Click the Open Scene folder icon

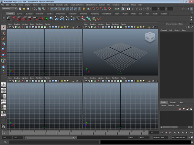tap(24, 9)
